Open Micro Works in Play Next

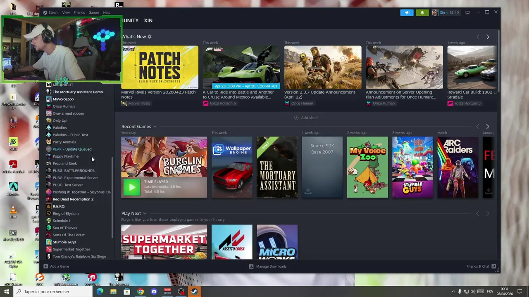click(277, 242)
